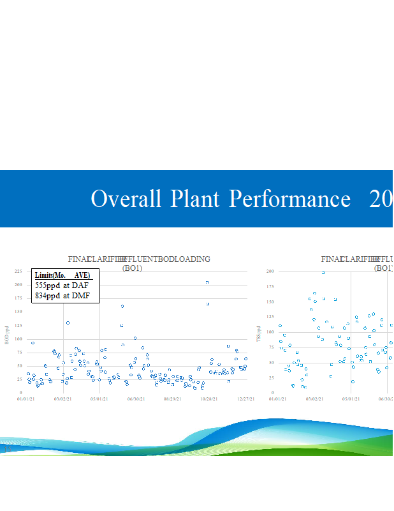The height and width of the screenshot is (511, 394).
Task: Select '555ppd at DAF' limit text
Action: tap(62, 286)
